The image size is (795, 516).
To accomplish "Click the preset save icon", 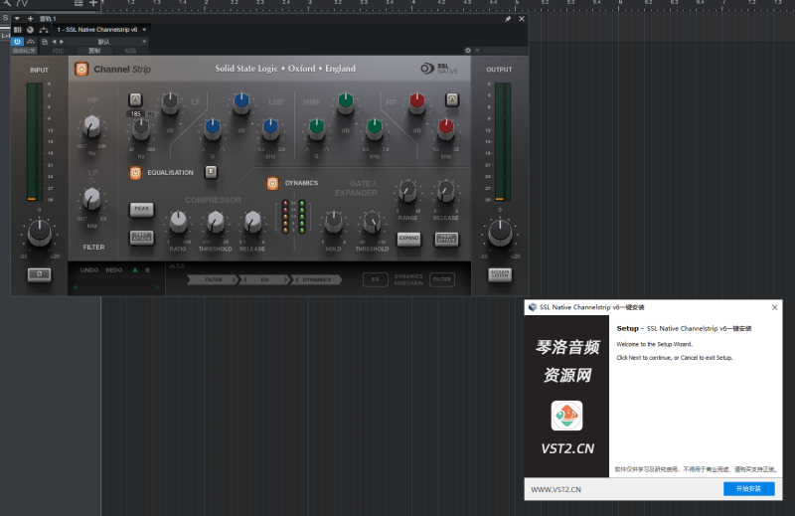I will [45, 42].
